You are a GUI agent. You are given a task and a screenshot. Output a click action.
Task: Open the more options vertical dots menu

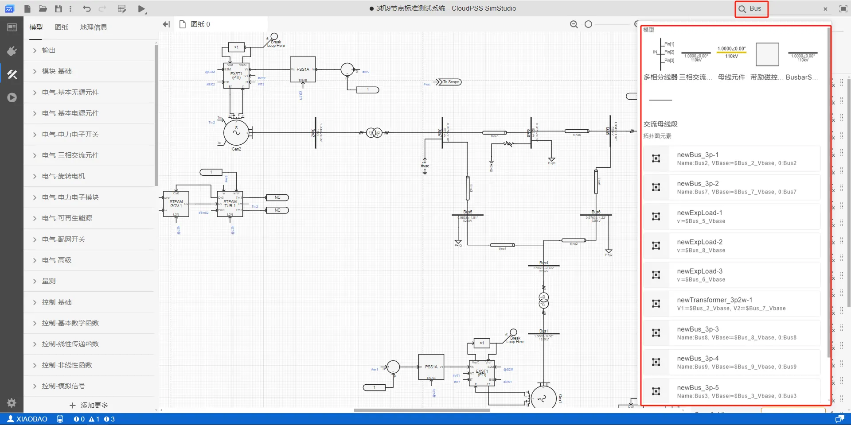pos(70,8)
